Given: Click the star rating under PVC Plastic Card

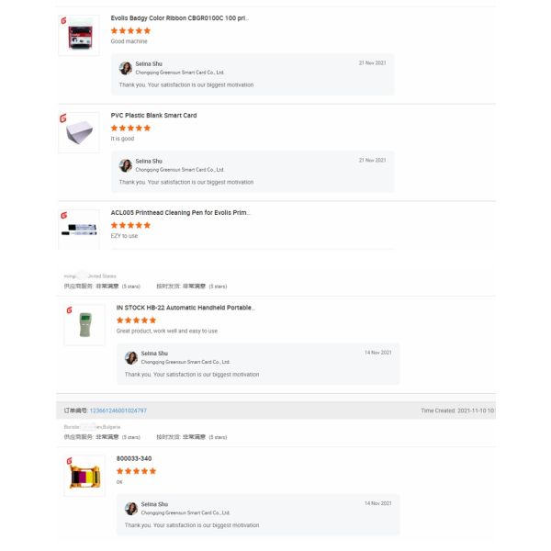Looking at the screenshot, I should pos(130,128).
